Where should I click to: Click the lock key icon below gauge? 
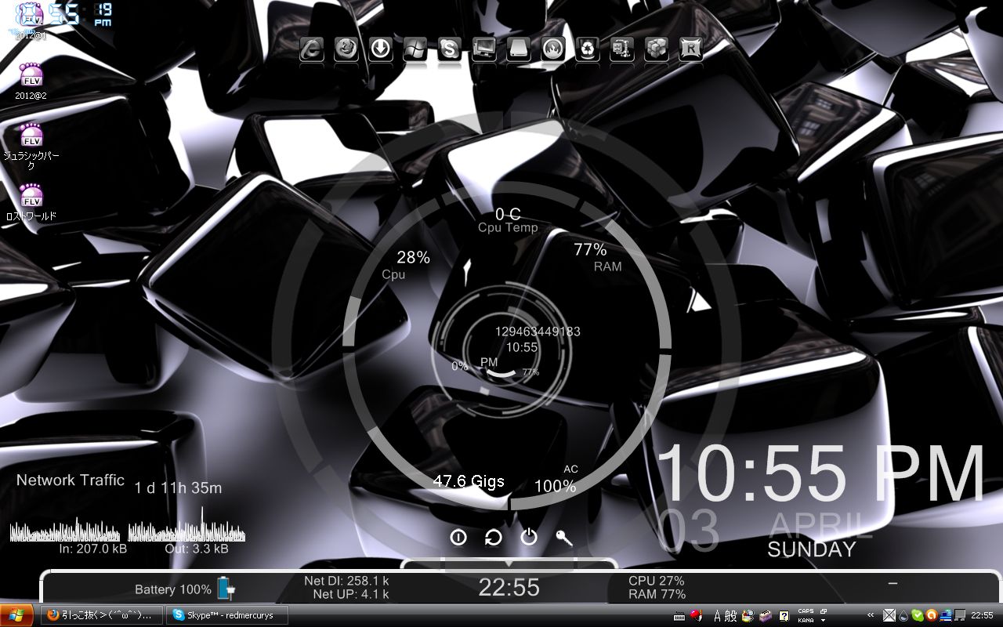pyautogui.click(x=564, y=537)
